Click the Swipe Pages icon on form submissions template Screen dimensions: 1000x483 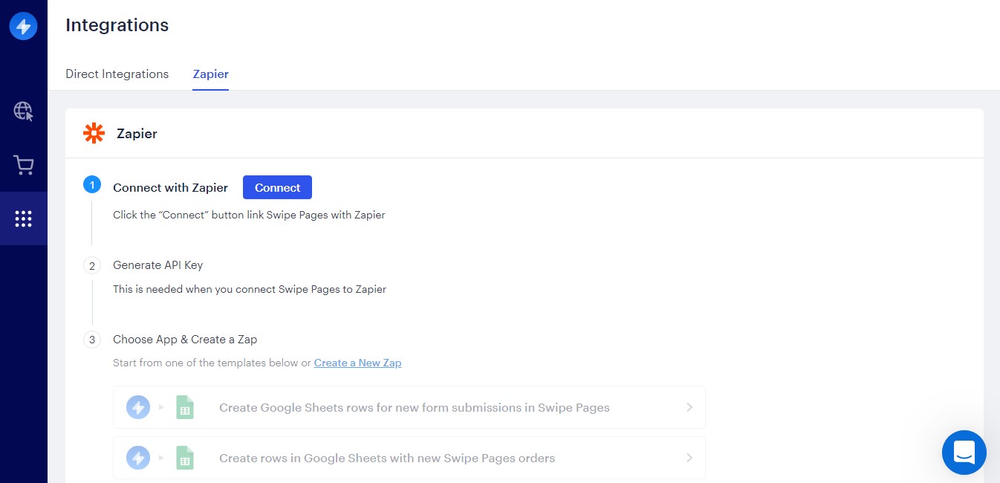pyautogui.click(x=138, y=407)
